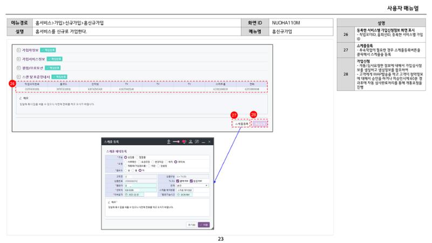Click the stamp-shaped icon in the dialog's title bar

191,141
